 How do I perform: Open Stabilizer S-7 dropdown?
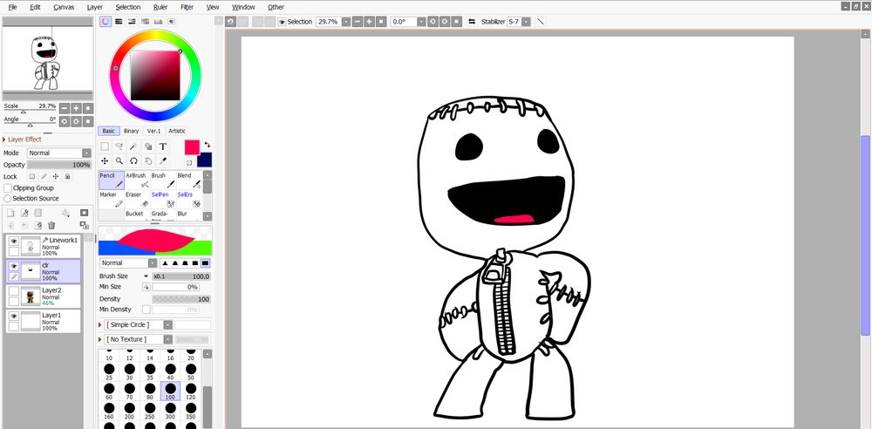(526, 22)
